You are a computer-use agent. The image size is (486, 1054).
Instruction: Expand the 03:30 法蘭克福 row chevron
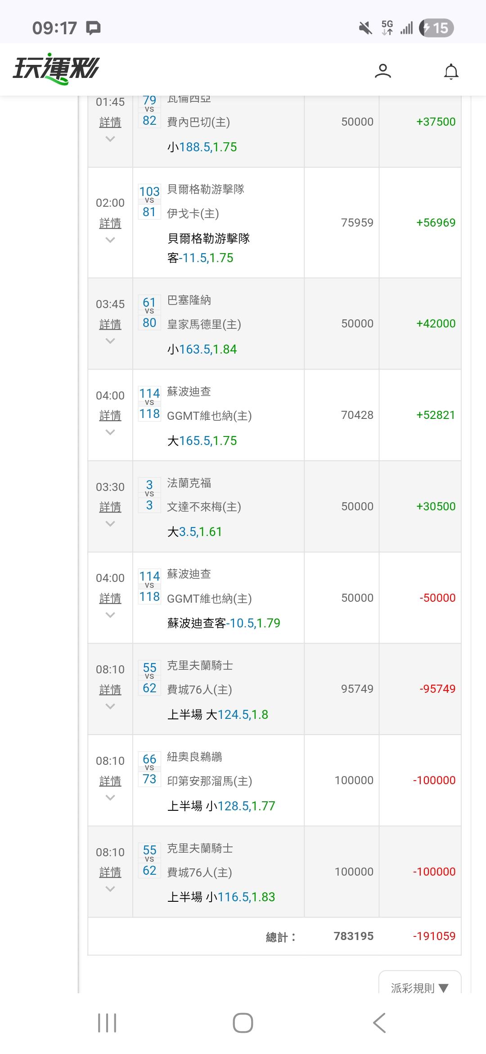[x=110, y=524]
